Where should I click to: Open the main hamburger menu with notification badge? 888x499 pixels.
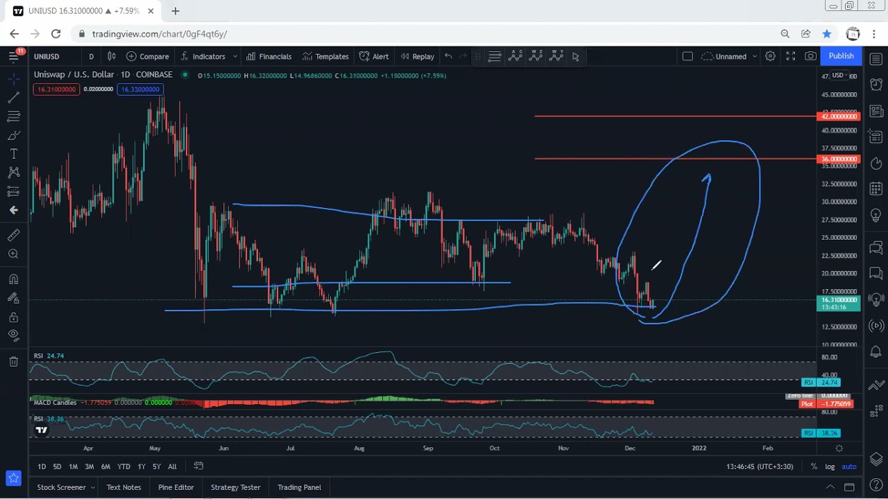point(13,56)
